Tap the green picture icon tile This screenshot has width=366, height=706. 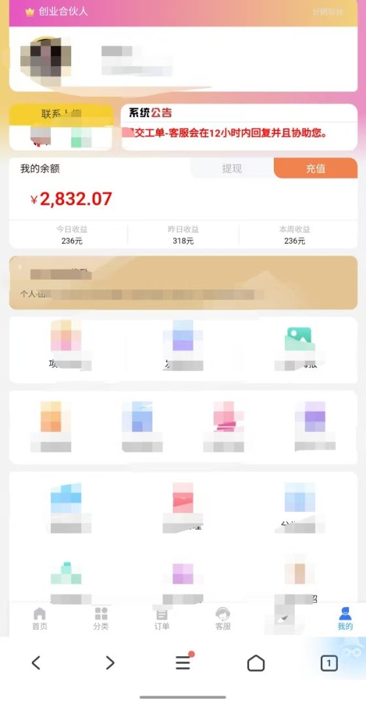point(299,339)
